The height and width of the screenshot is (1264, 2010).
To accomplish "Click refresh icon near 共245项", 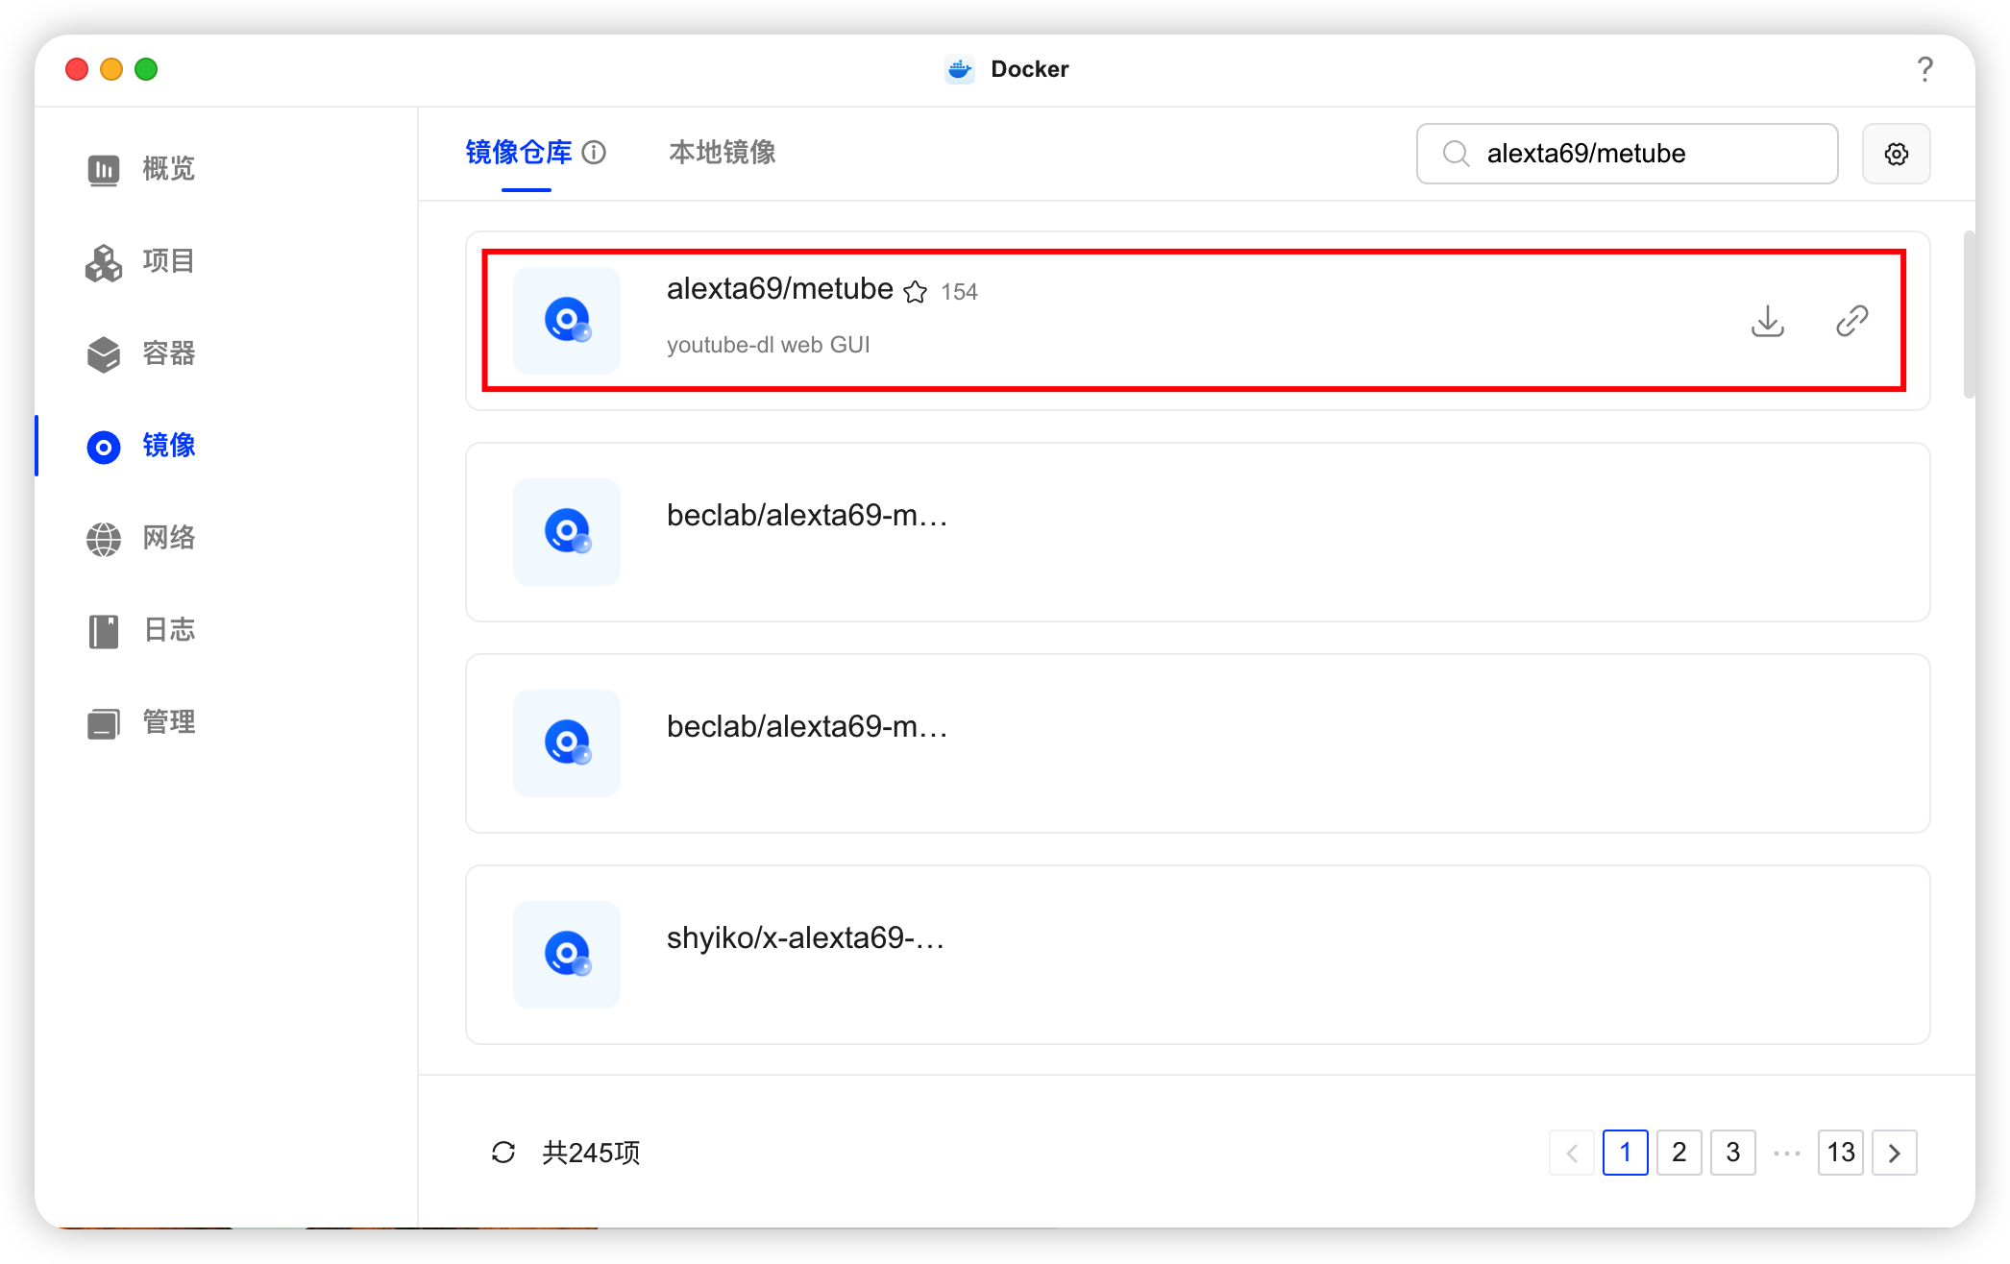I will 503,1152.
